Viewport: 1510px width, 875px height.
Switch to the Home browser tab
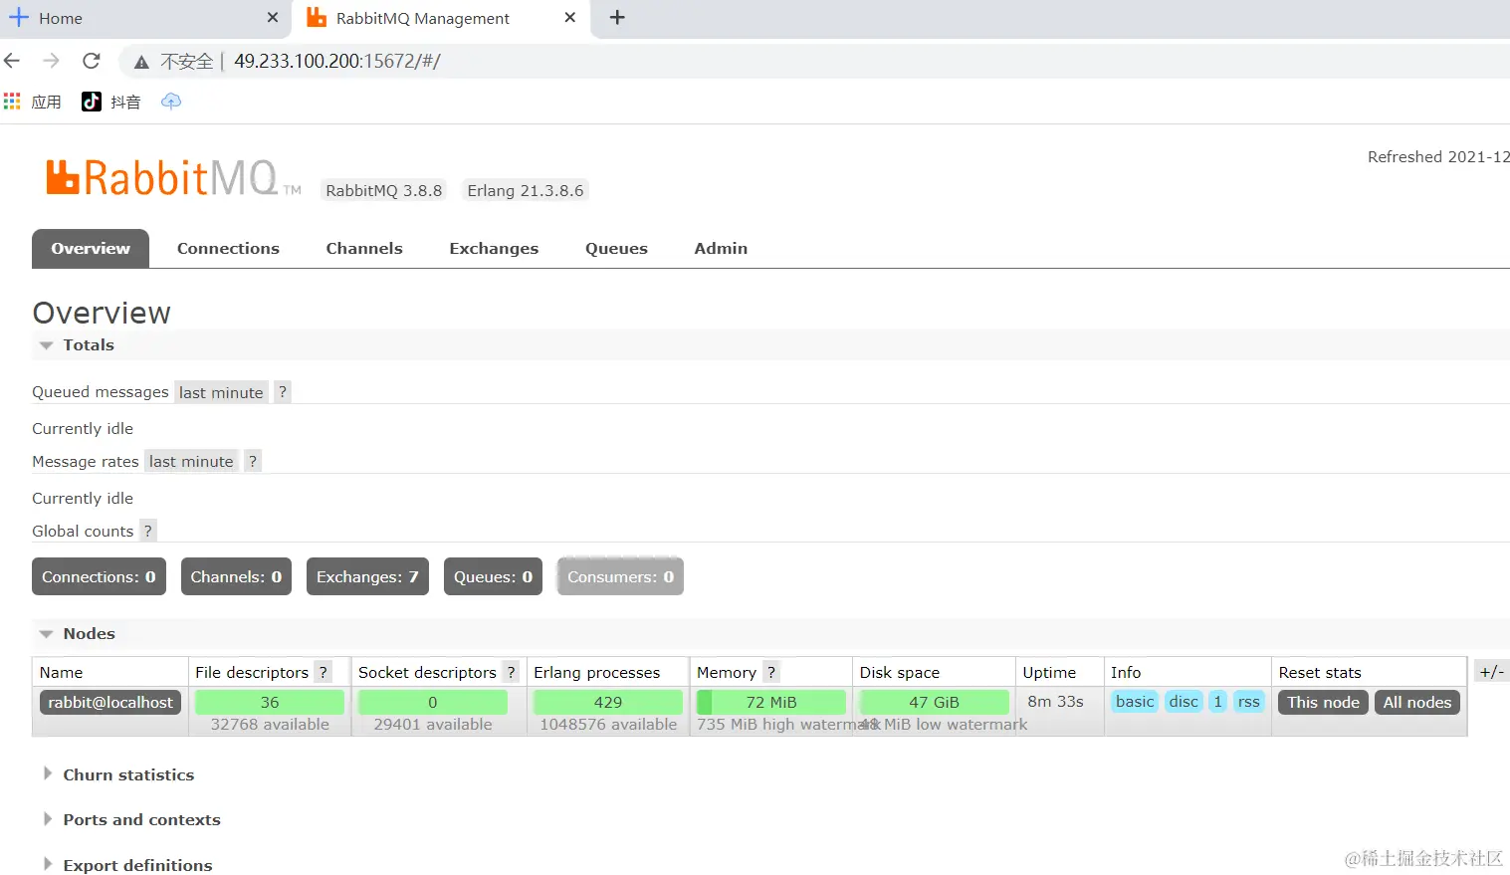coord(145,18)
